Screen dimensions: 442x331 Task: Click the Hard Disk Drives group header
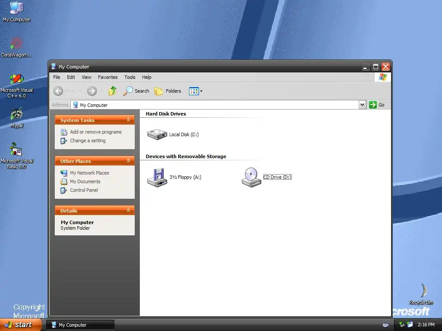pyautogui.click(x=166, y=114)
